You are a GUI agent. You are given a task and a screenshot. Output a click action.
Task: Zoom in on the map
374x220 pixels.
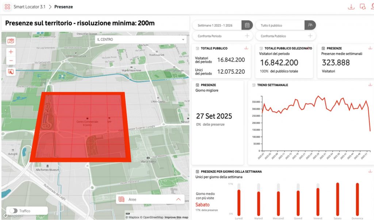point(11,52)
